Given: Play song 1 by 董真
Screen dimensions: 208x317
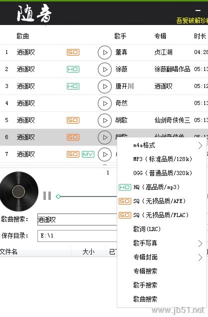Looking at the screenshot, I should 105,52.
